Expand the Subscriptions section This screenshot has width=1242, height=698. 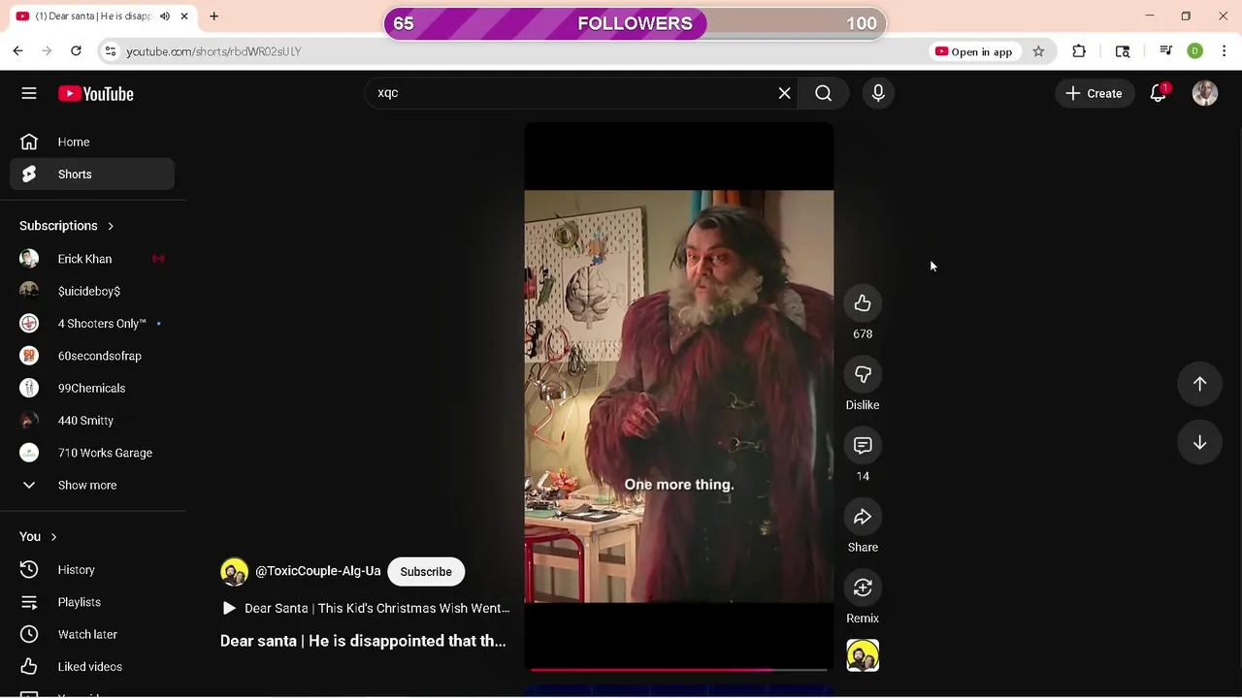tap(67, 226)
